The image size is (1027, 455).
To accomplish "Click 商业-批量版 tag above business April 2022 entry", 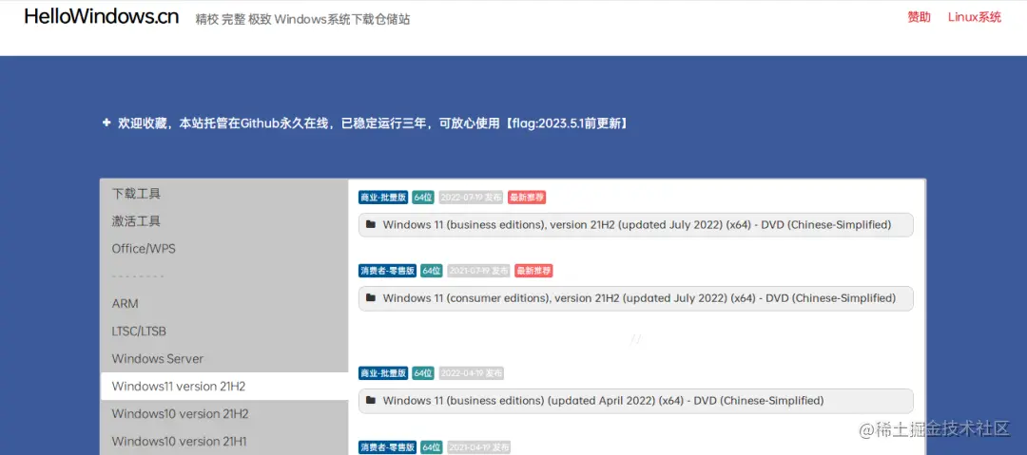I will coord(383,373).
